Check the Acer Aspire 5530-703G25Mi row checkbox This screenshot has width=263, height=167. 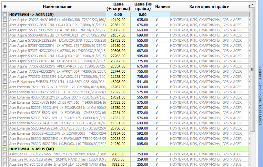click(5, 30)
